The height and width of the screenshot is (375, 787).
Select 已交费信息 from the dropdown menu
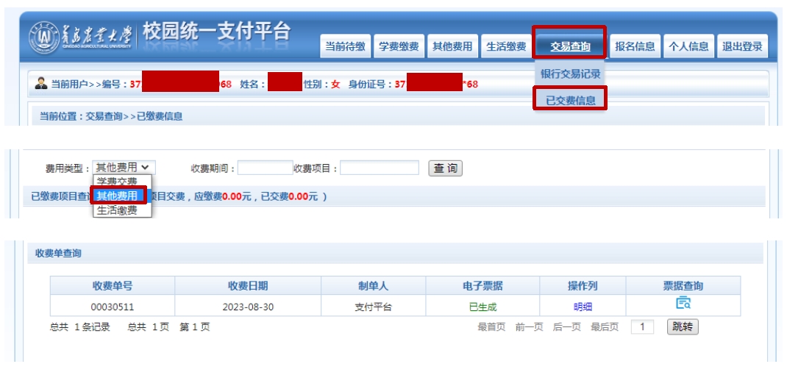570,99
